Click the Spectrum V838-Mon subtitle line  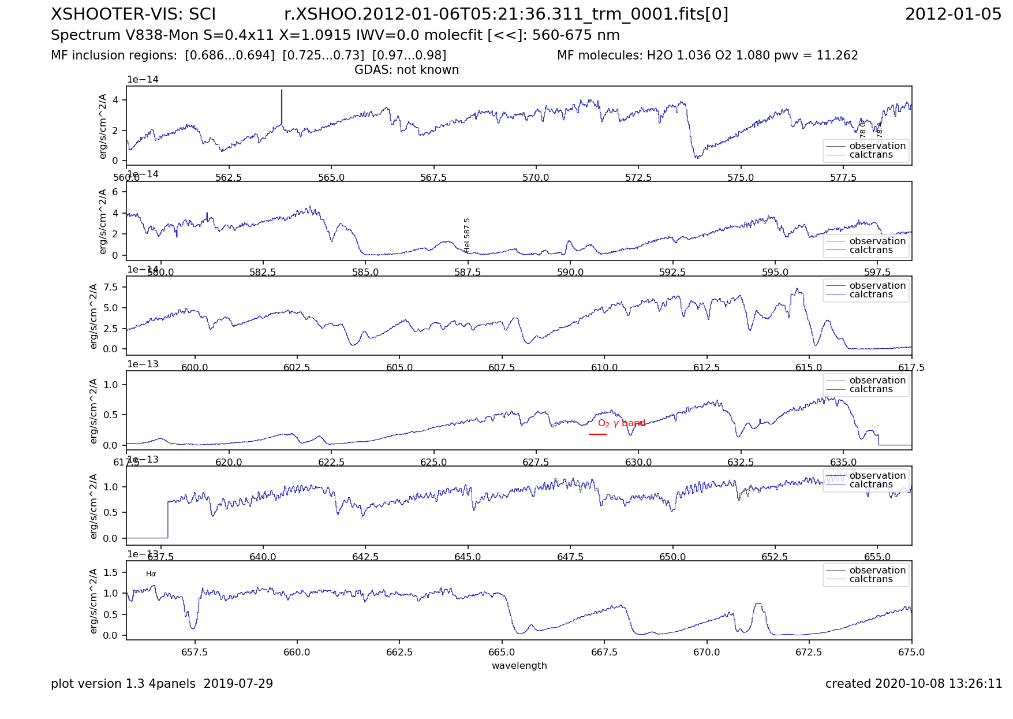click(335, 35)
